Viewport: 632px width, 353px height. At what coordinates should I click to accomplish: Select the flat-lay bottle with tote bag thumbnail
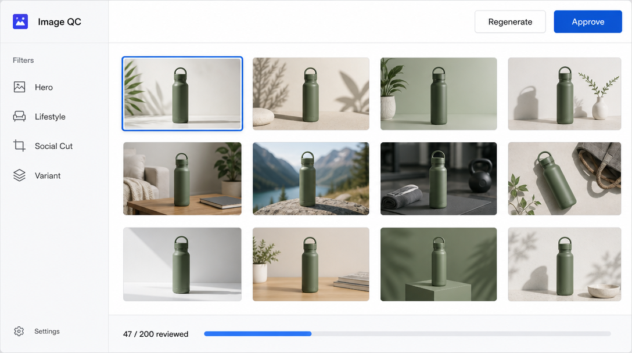[x=564, y=178]
